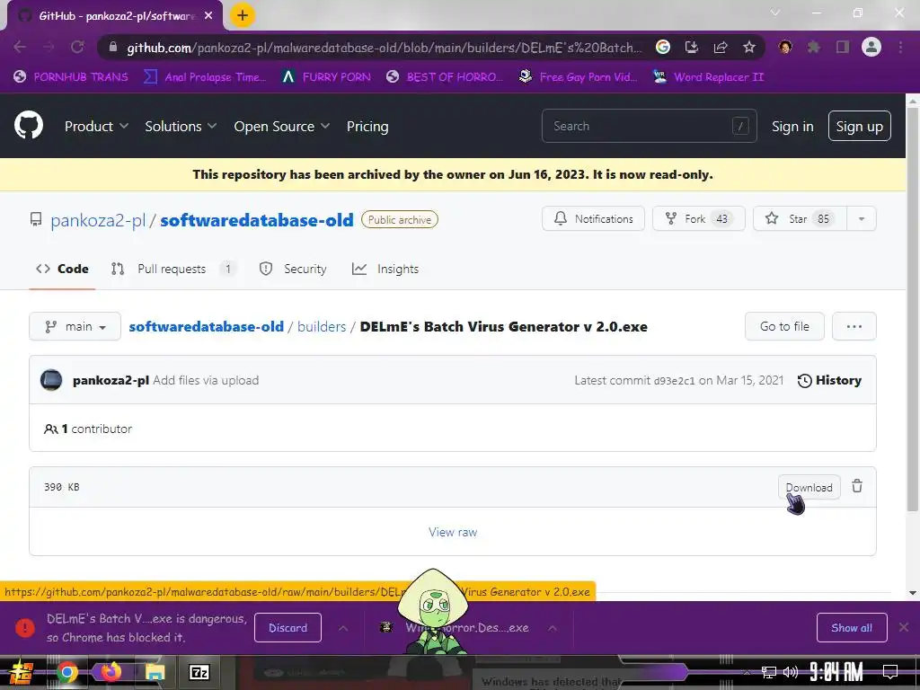
Task: Click the GitHub Octocat logo
Action: (x=28, y=125)
